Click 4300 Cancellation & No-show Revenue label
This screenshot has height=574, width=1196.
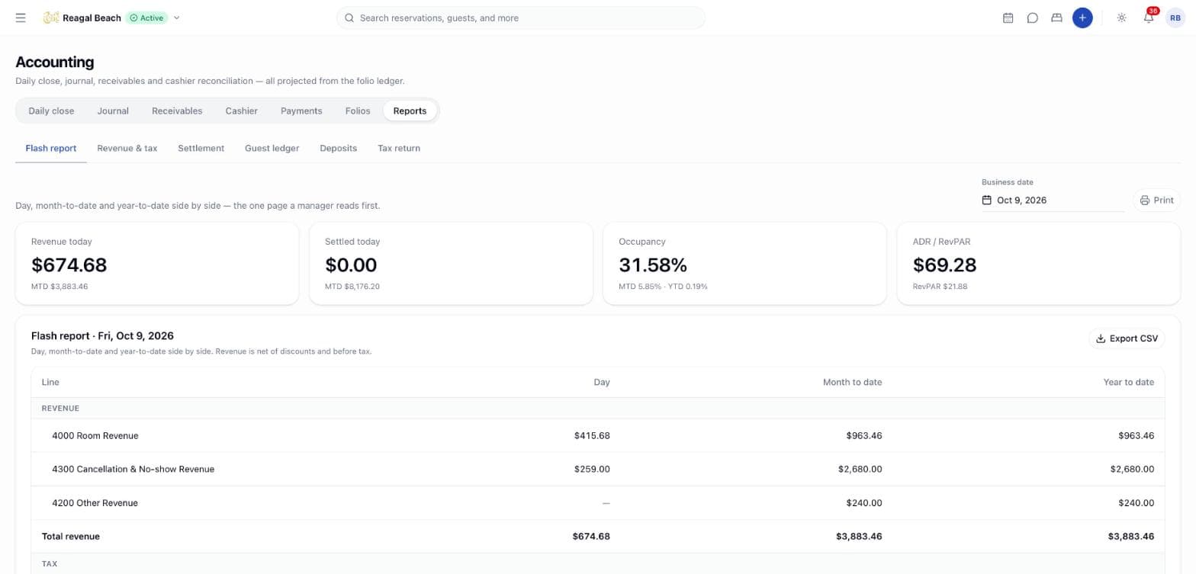coord(133,470)
